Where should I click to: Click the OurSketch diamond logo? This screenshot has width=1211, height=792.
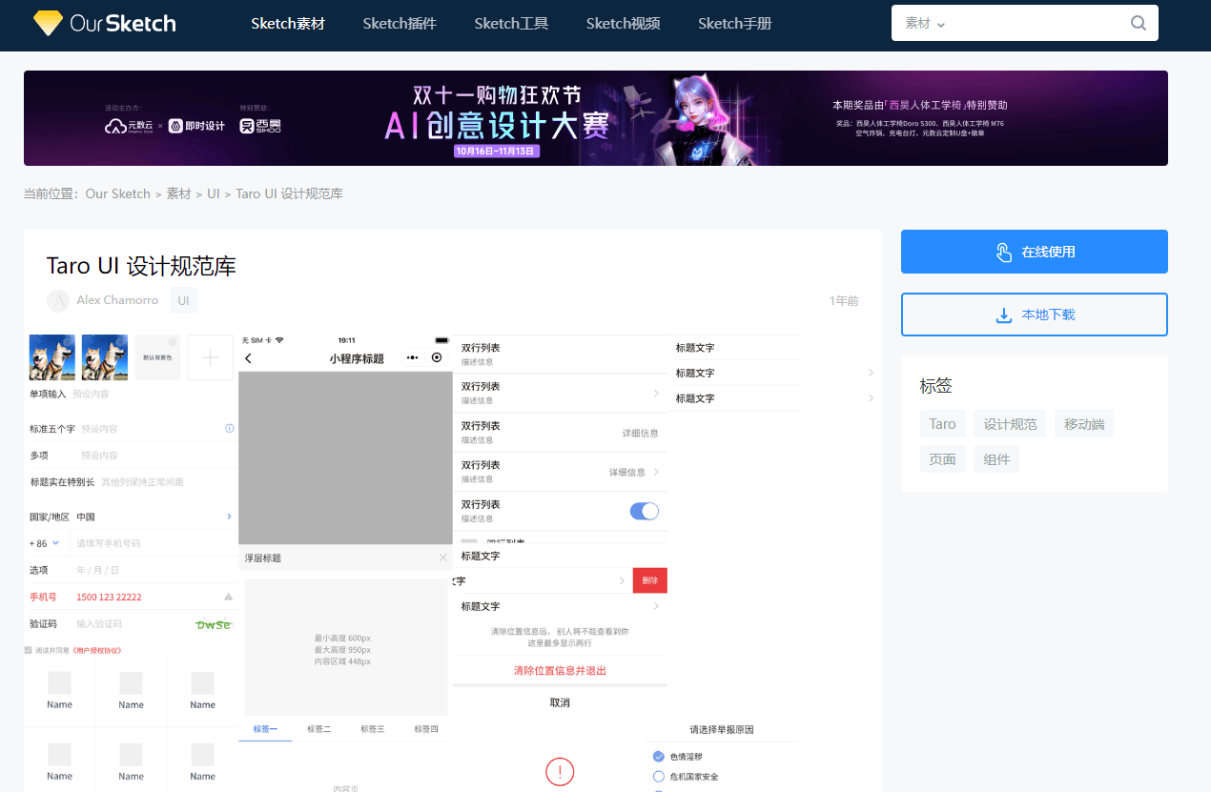[x=47, y=24]
